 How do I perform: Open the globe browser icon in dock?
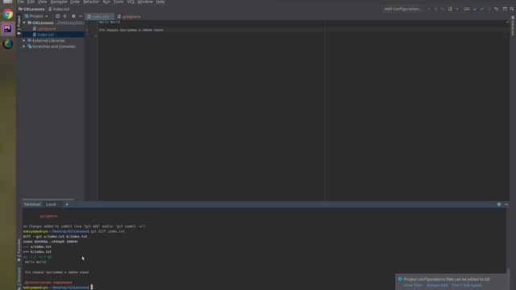7,43
